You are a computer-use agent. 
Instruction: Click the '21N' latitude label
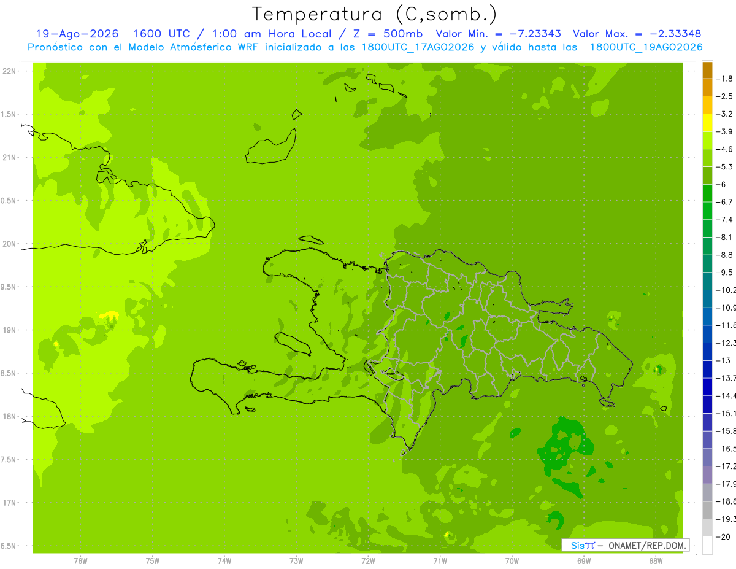tap(9, 158)
